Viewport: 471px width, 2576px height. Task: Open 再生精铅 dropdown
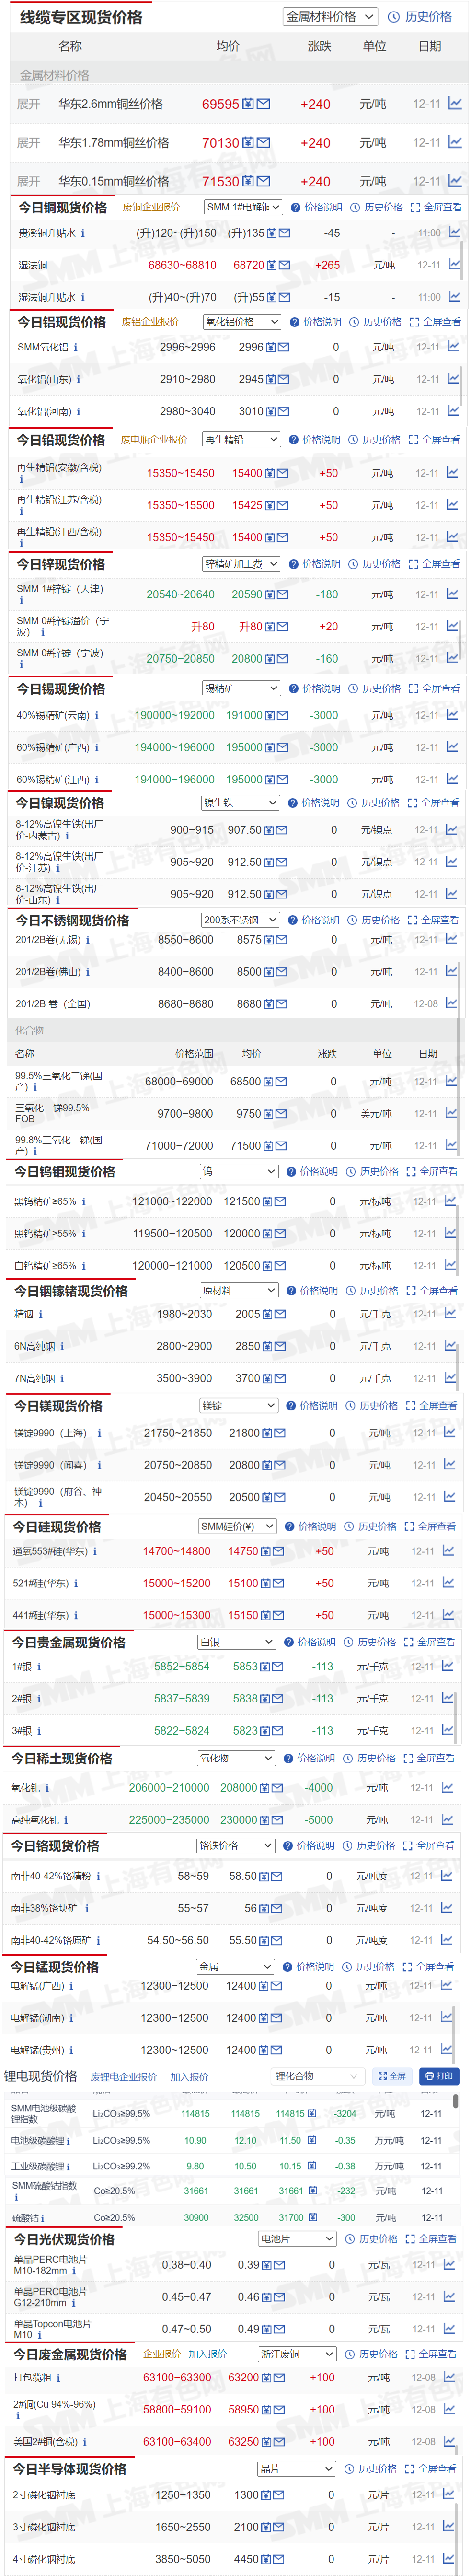point(241,440)
